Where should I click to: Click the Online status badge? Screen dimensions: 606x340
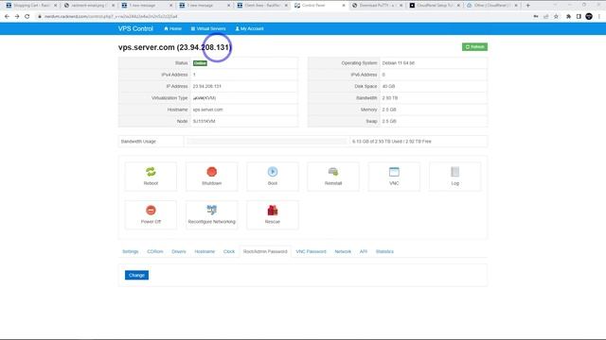(200, 63)
